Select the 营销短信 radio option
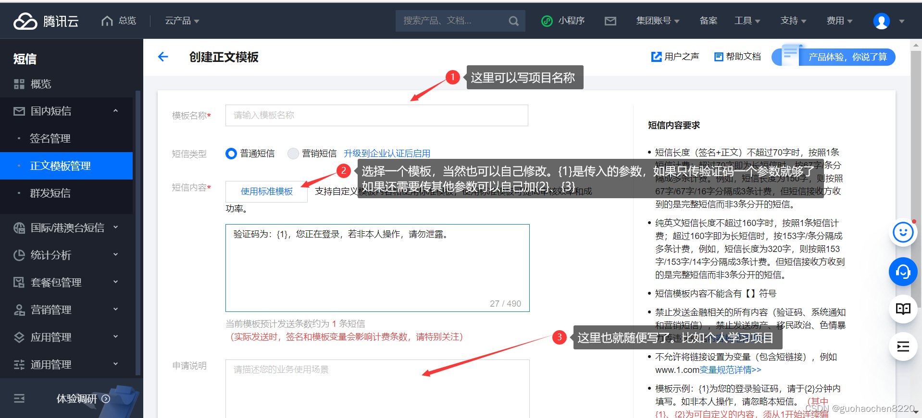 point(293,153)
